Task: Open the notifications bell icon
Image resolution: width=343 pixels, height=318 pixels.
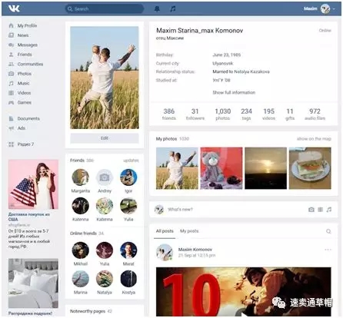Action: click(x=157, y=8)
